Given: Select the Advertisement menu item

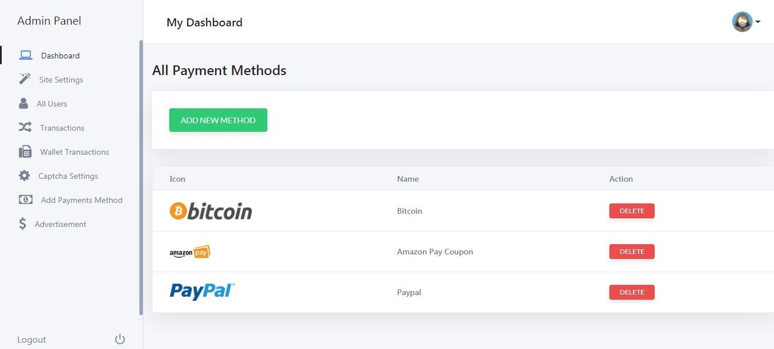Looking at the screenshot, I should [x=60, y=224].
